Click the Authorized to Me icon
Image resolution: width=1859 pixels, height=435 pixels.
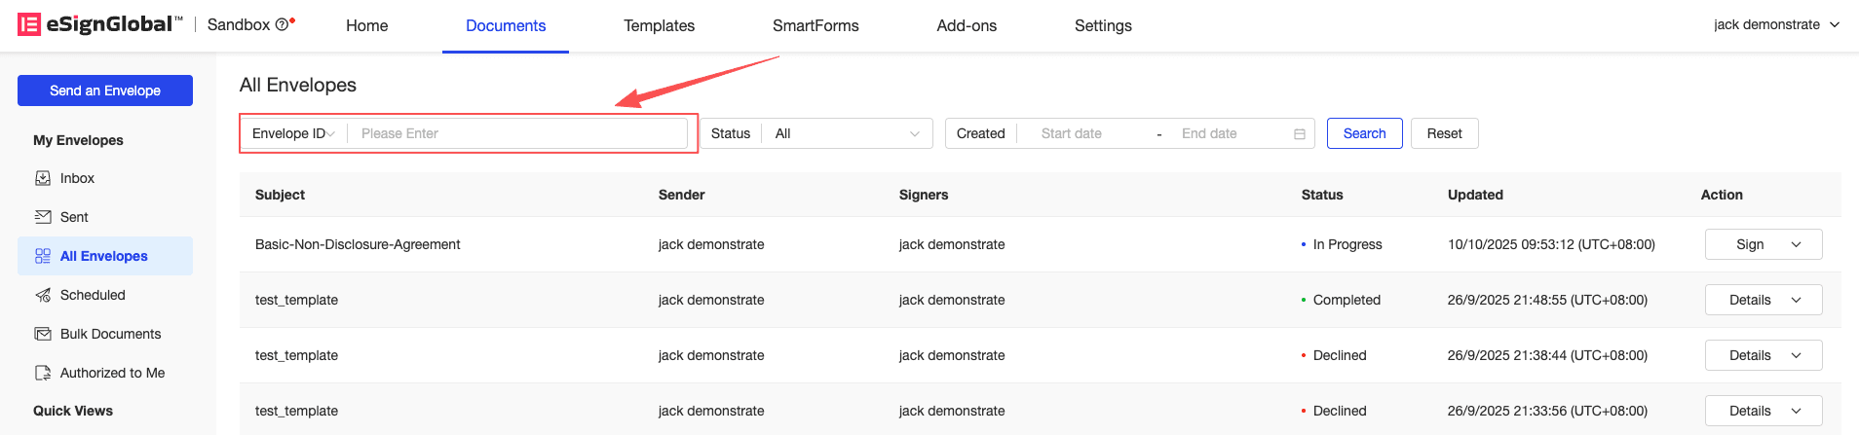[43, 373]
